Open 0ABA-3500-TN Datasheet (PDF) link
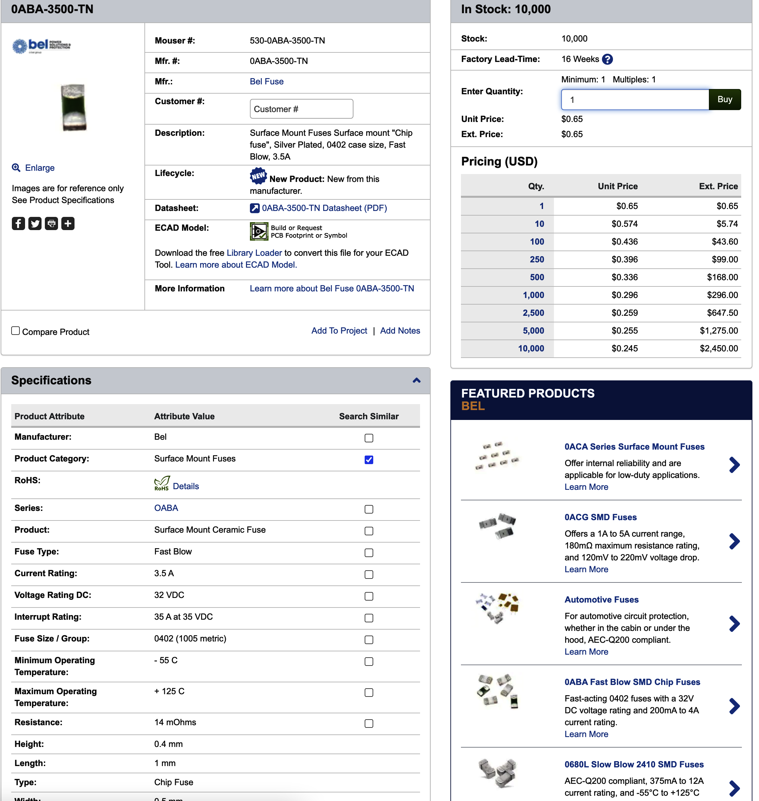The image size is (759, 801). 324,208
